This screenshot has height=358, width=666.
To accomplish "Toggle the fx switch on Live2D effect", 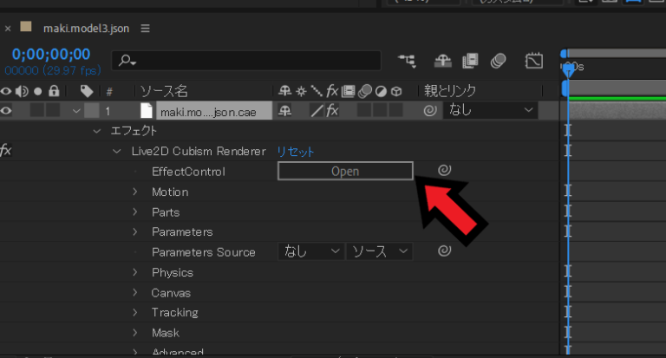I will pyautogui.click(x=6, y=151).
